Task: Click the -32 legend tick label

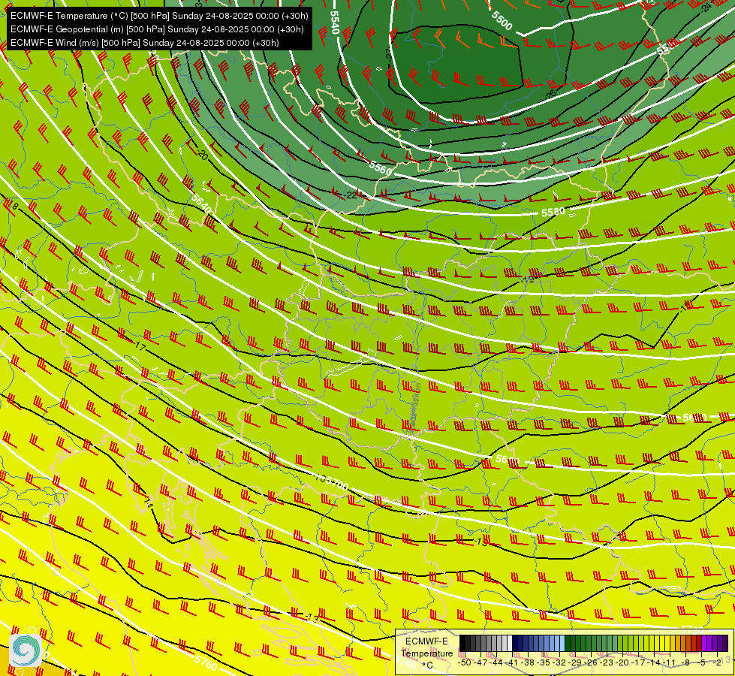Action: point(560,662)
